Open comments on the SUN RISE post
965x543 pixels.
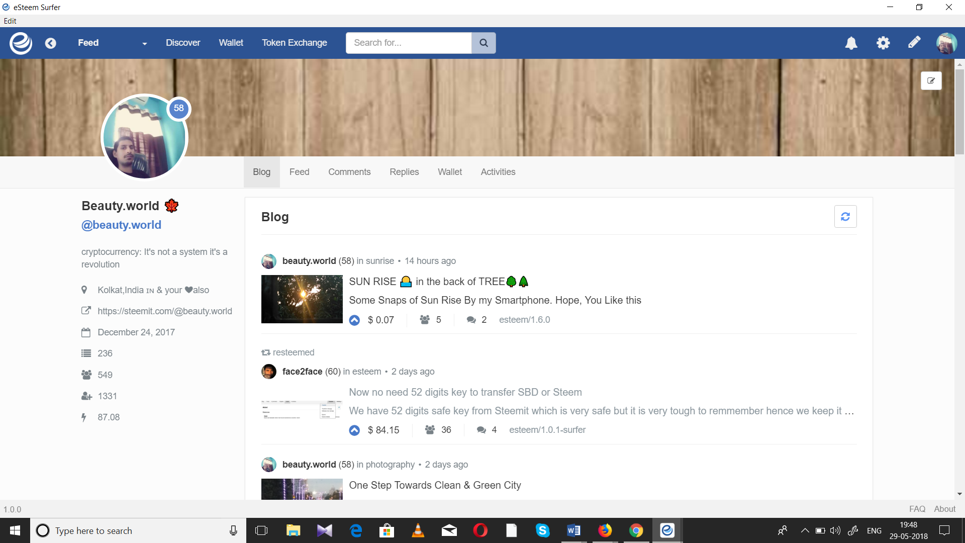tap(470, 320)
